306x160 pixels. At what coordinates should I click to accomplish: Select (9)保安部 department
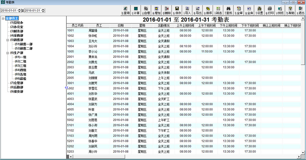[17, 91]
